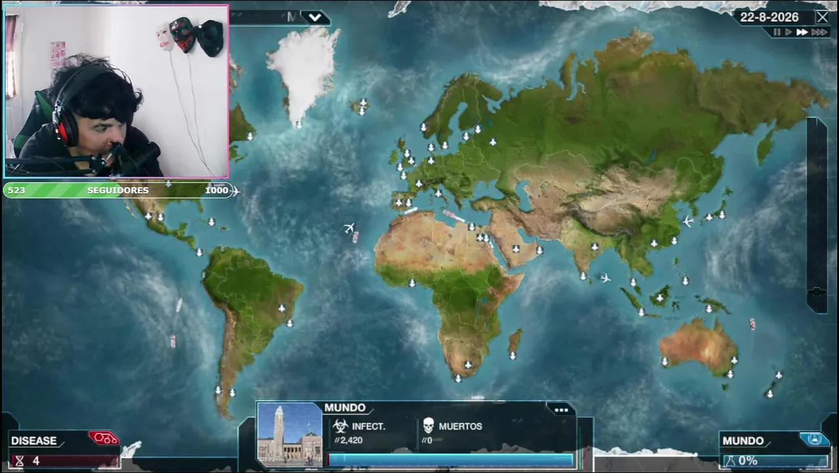Viewport: 839px width, 473px height.
Task: Set game speed to double fast-forward
Action: (802, 32)
